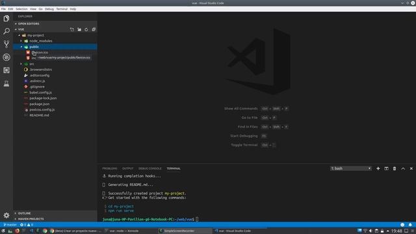
Task: Open README.md file
Action: (55, 116)
